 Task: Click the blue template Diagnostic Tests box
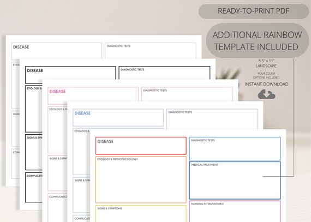(212, 119)
